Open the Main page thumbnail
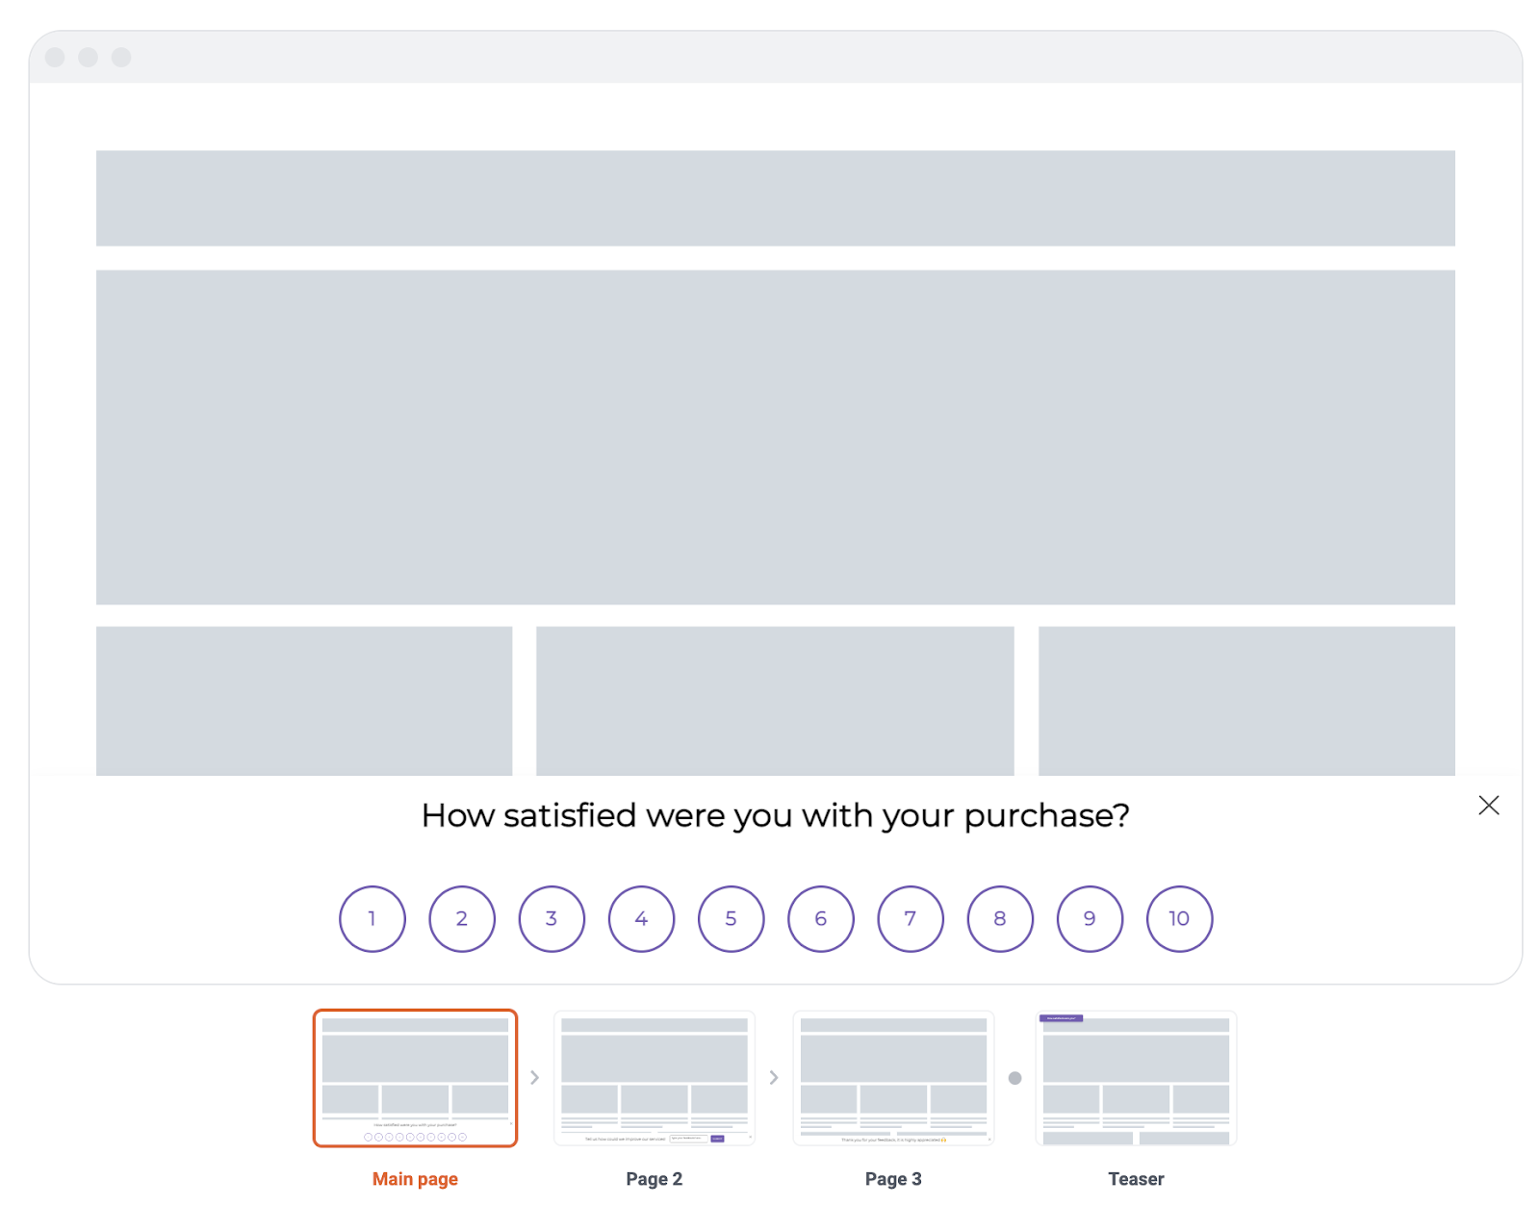1540x1231 pixels. point(415,1078)
